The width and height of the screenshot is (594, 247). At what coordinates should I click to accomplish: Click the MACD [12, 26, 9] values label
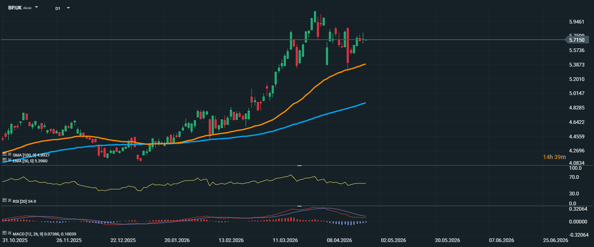(44, 234)
